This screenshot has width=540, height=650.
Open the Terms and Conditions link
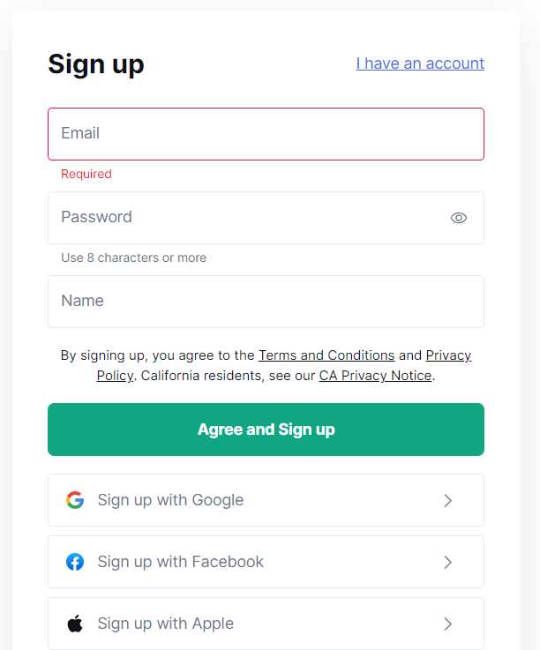[x=326, y=355]
